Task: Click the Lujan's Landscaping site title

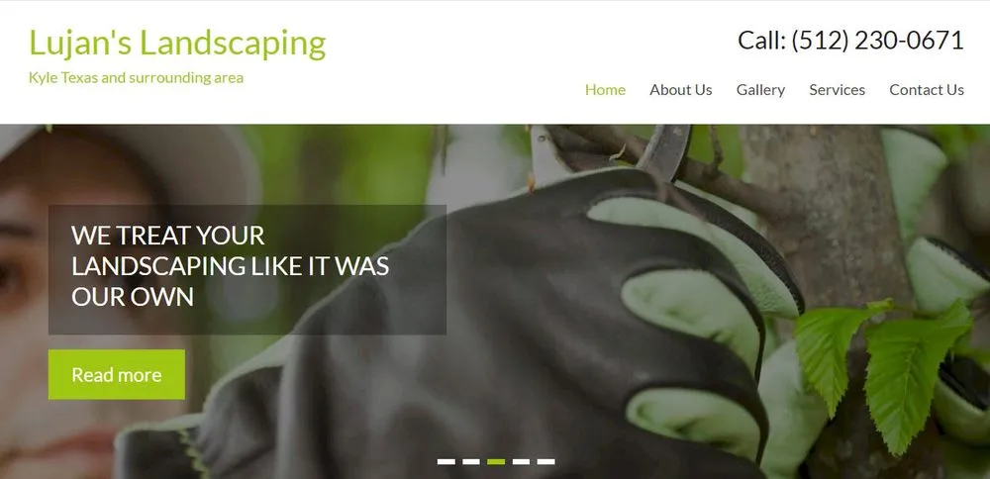Action: [177, 44]
